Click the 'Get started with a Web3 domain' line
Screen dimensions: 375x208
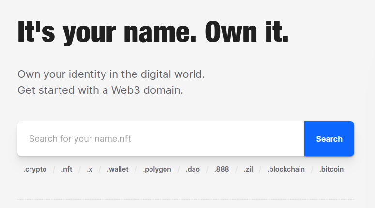100,90
